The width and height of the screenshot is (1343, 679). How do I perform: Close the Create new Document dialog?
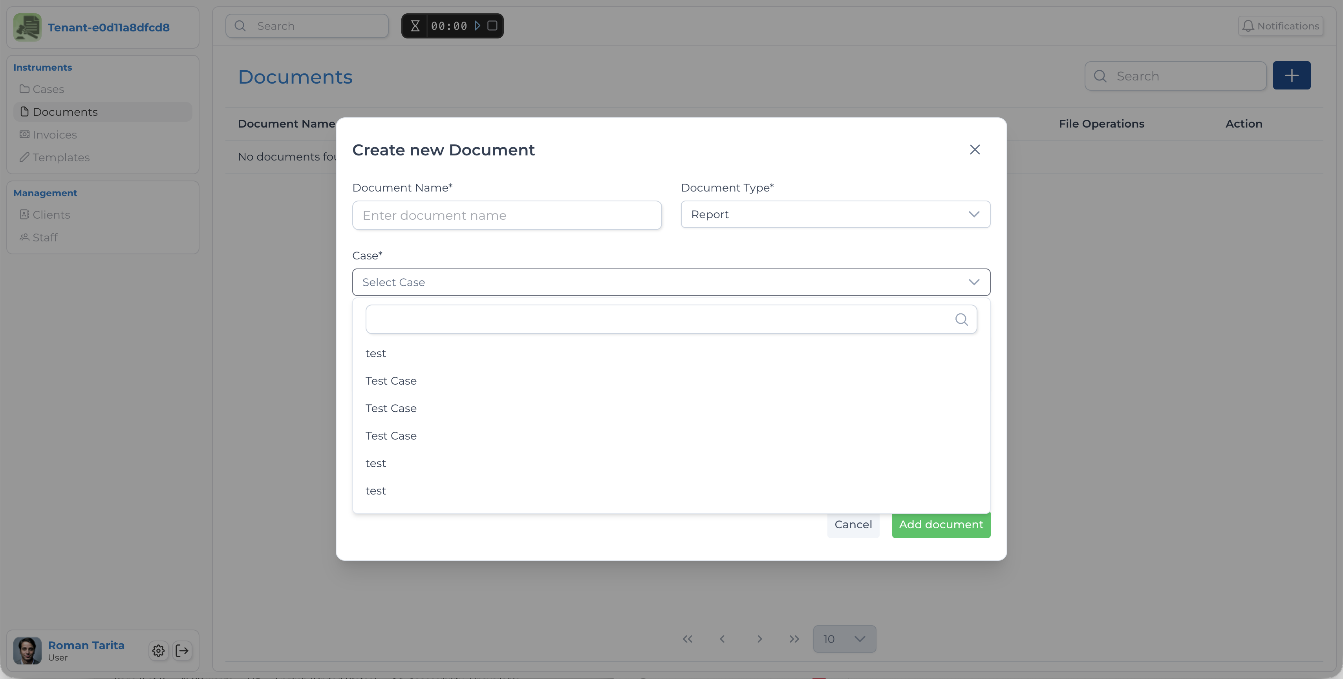tap(974, 150)
